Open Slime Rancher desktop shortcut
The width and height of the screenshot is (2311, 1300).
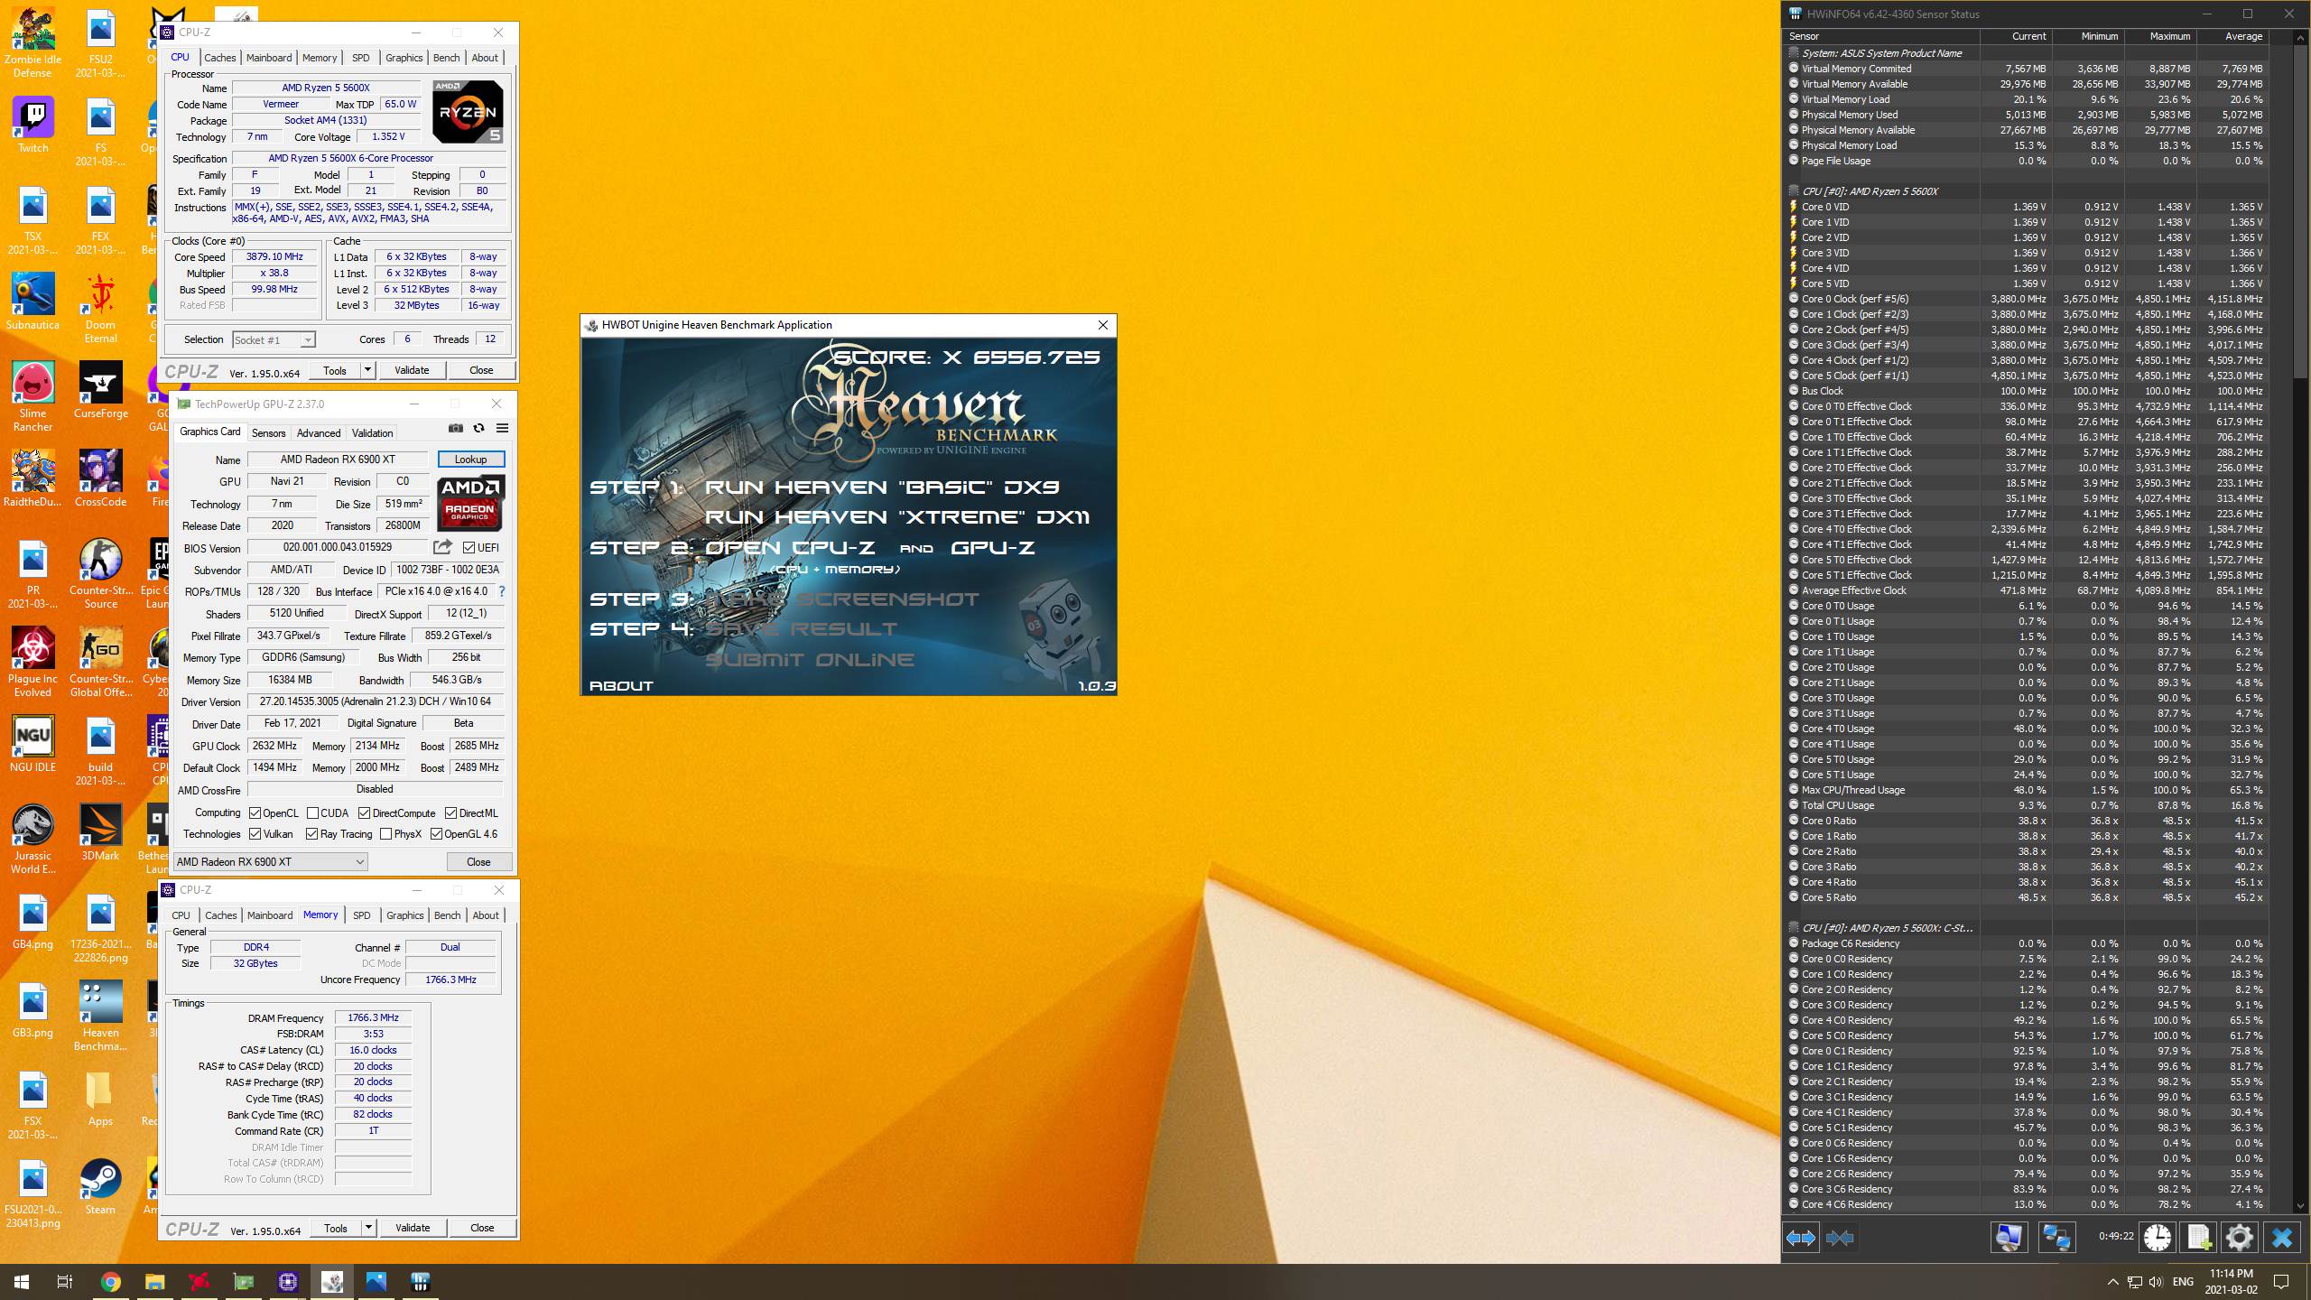33,397
